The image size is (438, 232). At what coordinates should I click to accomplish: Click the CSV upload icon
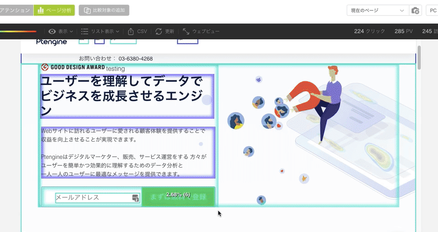131,32
